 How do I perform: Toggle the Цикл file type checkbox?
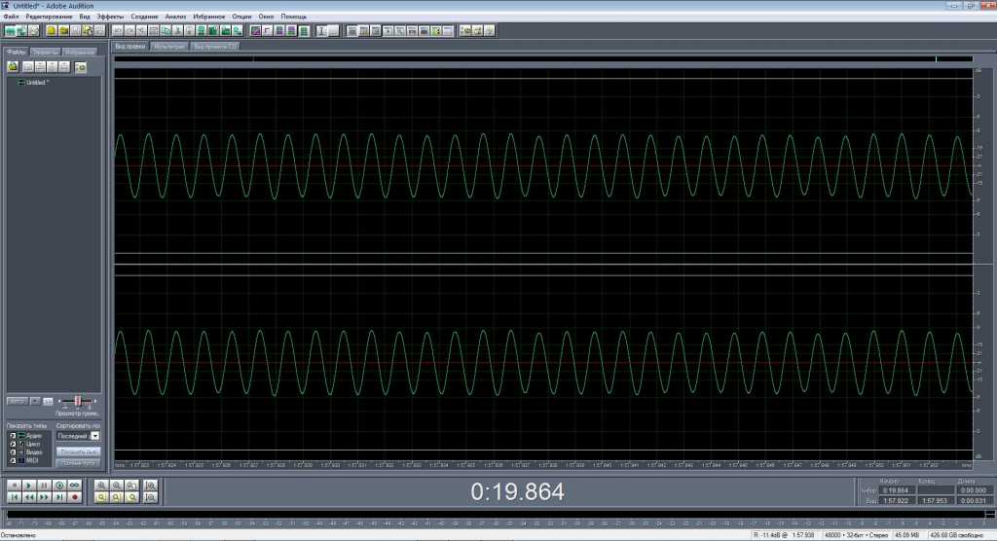12,445
